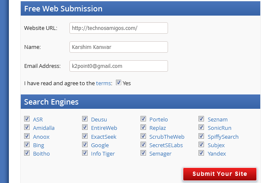270x183 pixels.
Task: Focus the Name text field
Action: [x=118, y=47]
